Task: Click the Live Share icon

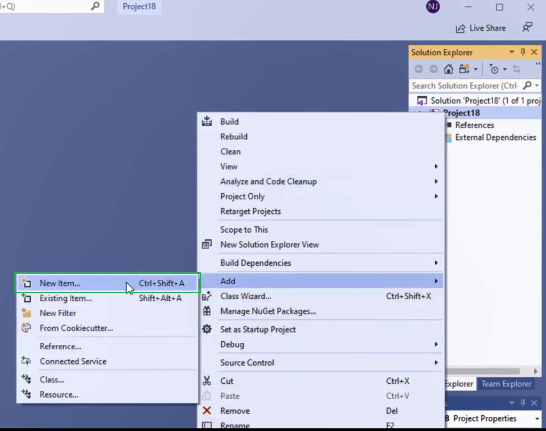Action: [x=460, y=28]
